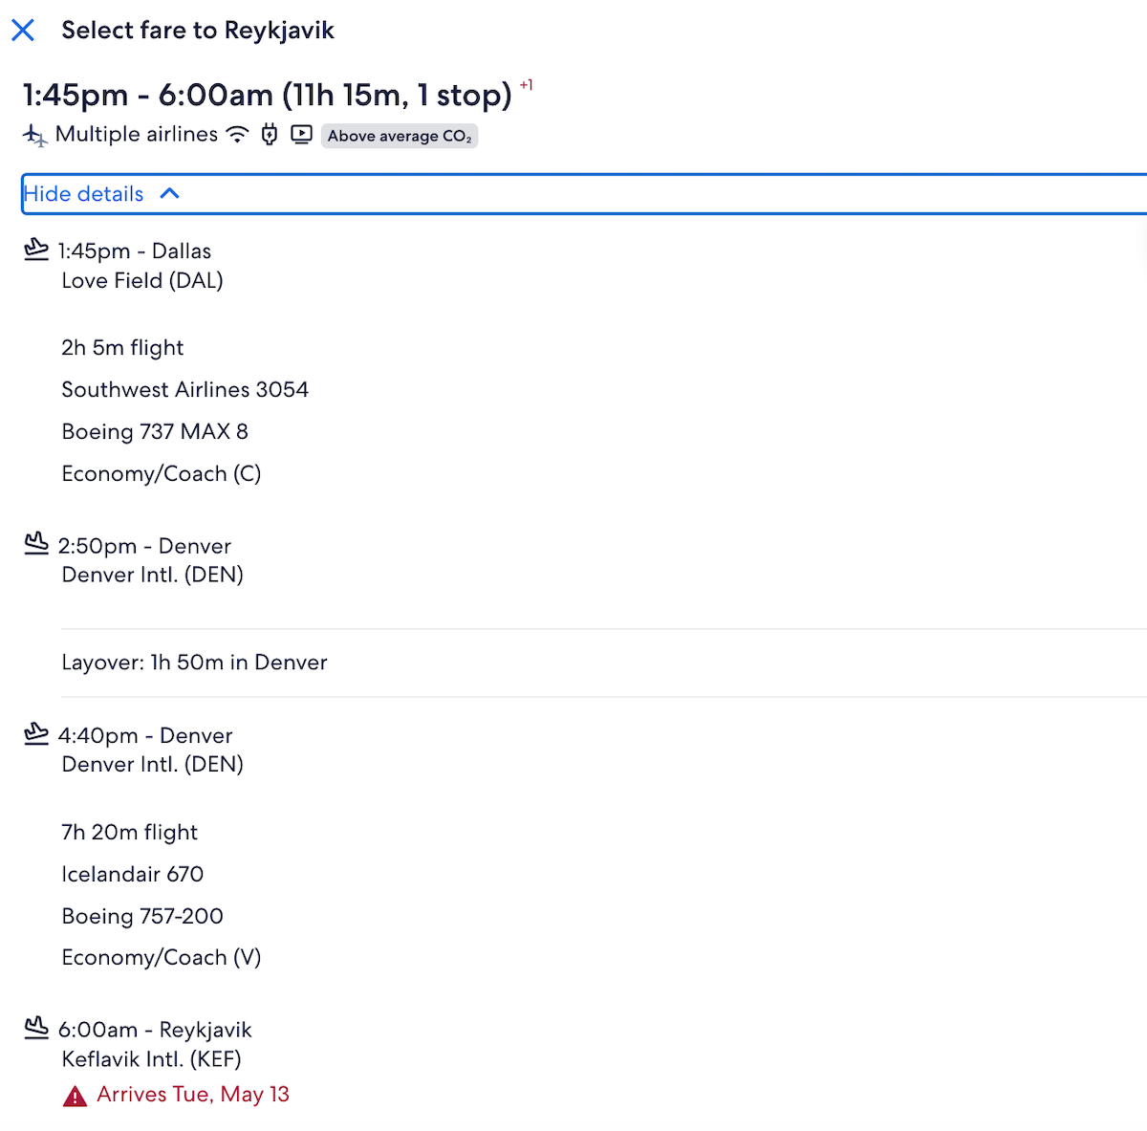Screen dimensions: 1147x1131
Task: Close the Select fare dialog with X
Action: coord(23,31)
